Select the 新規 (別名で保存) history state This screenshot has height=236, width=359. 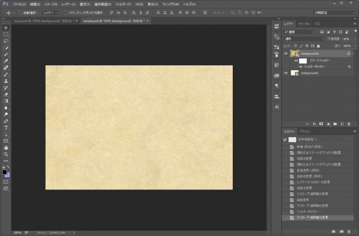point(318,147)
